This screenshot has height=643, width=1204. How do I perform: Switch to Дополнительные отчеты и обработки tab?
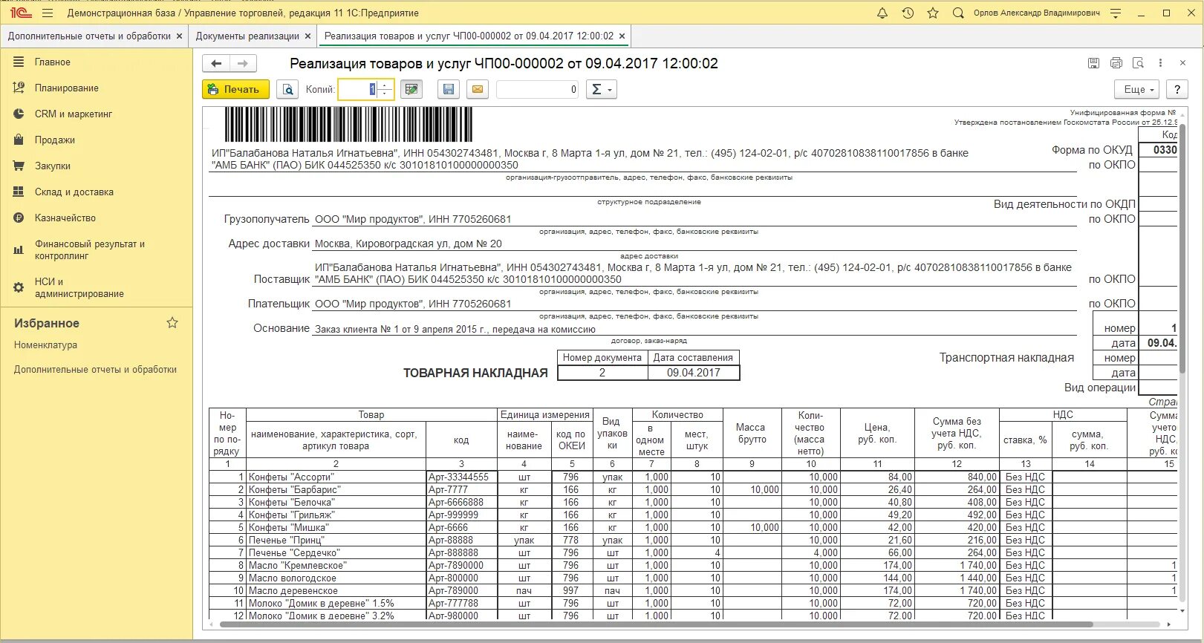(x=89, y=36)
